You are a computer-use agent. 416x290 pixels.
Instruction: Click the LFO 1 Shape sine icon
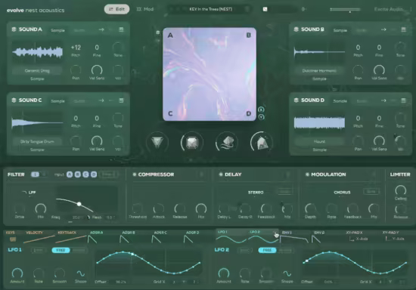[81, 273]
